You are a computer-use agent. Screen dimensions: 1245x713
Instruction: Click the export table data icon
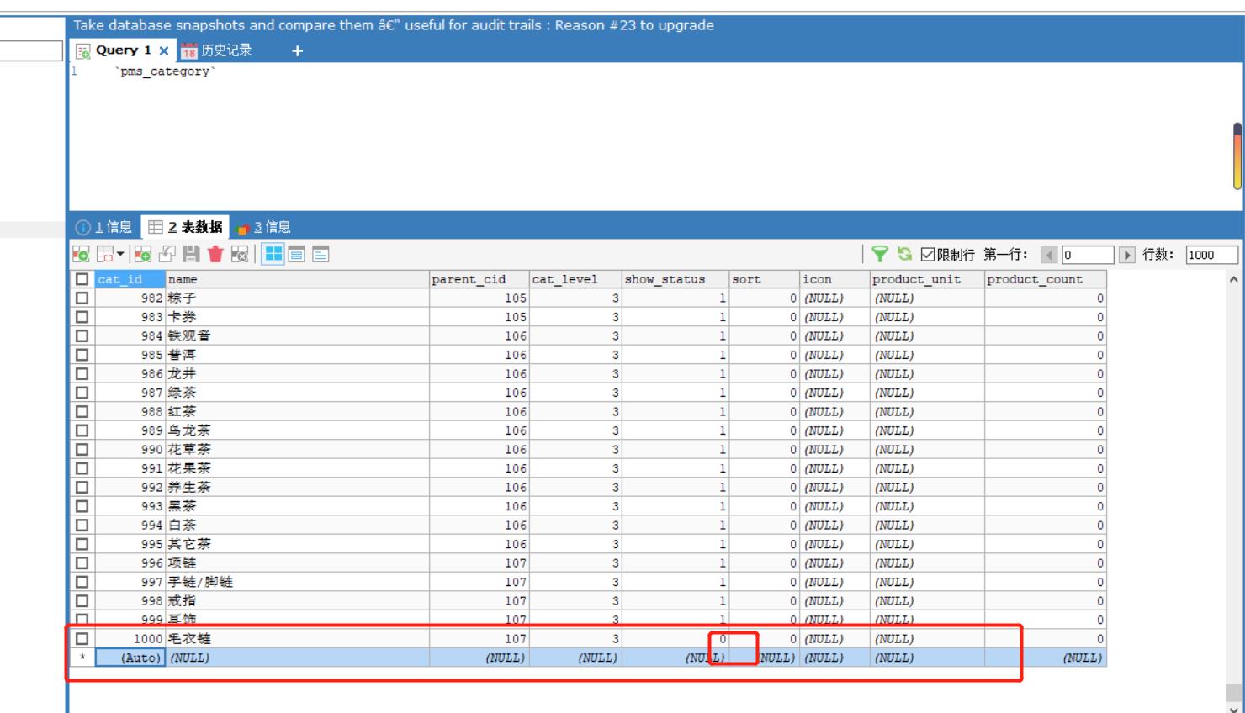[81, 254]
